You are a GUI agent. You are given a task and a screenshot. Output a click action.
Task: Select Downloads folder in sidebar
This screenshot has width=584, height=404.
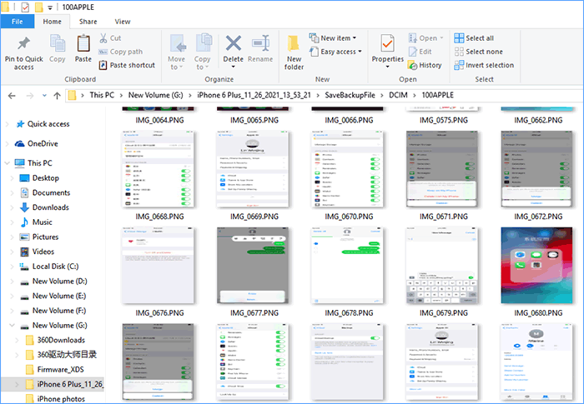pos(44,207)
